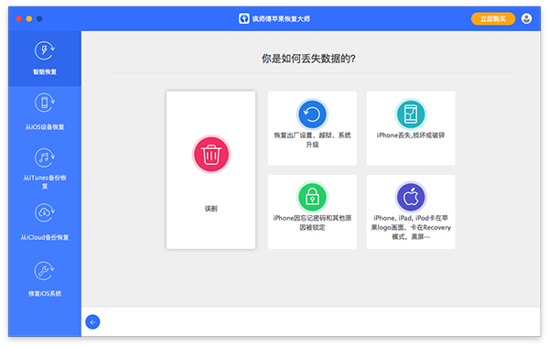549x347 pixels.
Task: Open the user account avatar icon
Action: tap(526, 18)
